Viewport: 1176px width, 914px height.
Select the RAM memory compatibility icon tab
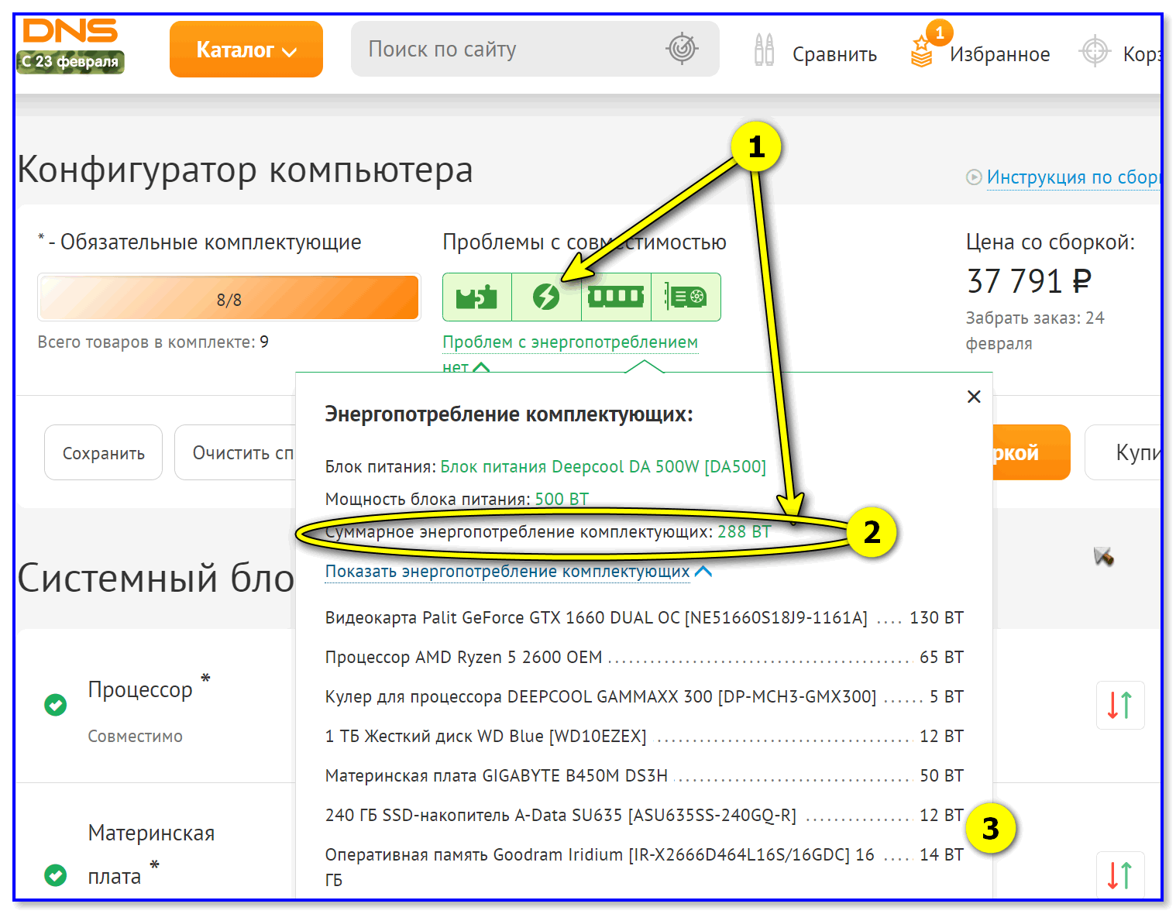616,297
